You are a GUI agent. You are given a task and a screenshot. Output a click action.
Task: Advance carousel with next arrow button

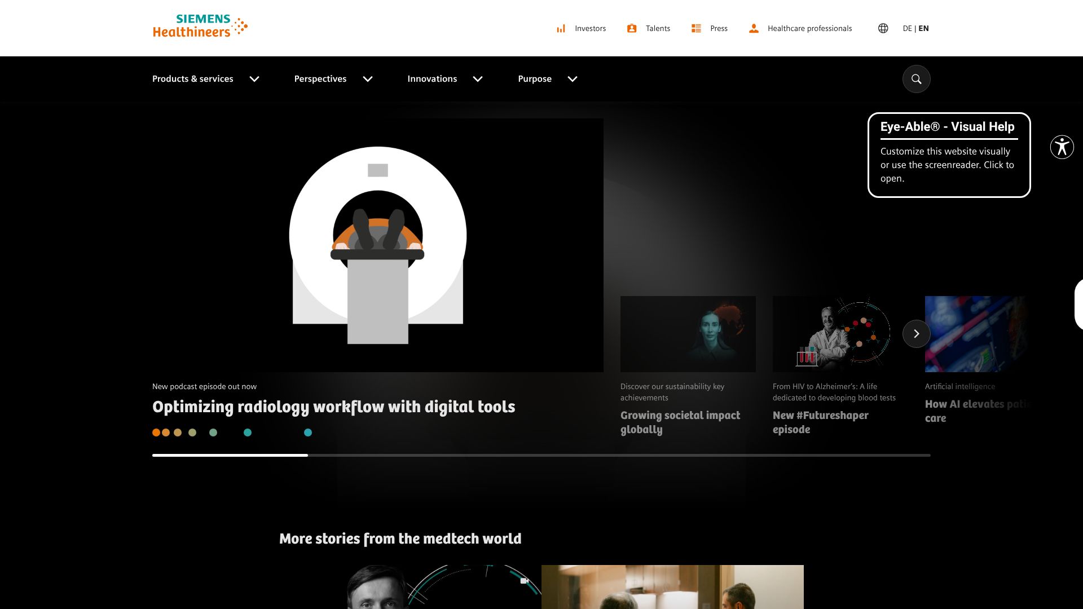(x=916, y=334)
